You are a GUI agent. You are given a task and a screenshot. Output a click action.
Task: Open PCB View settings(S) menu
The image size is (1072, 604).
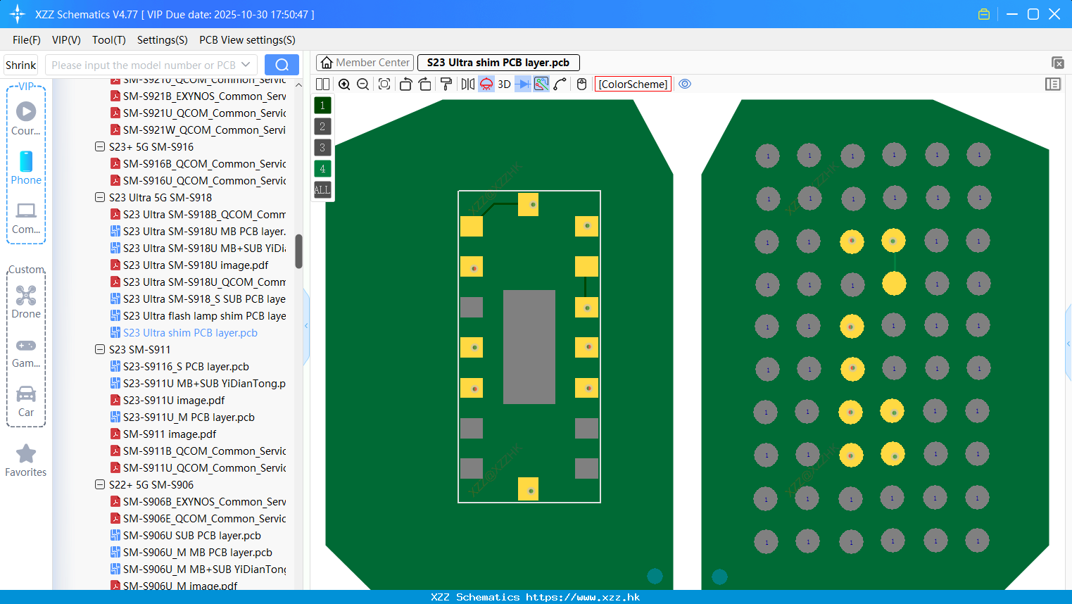click(x=247, y=40)
